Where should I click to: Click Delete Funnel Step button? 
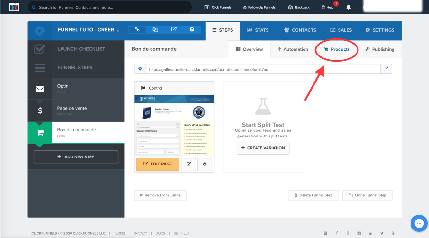313,195
